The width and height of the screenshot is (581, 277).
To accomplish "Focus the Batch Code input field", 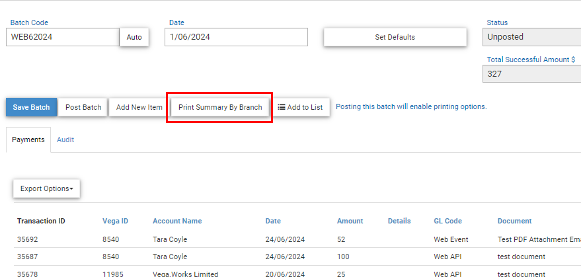I will [63, 37].
